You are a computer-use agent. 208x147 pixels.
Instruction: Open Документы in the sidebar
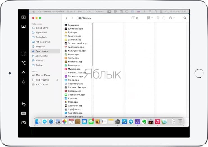coord(45,56)
